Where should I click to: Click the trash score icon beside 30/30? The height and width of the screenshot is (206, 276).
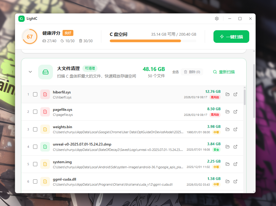click(81, 41)
